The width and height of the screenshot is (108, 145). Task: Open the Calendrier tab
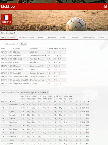tap(40, 37)
